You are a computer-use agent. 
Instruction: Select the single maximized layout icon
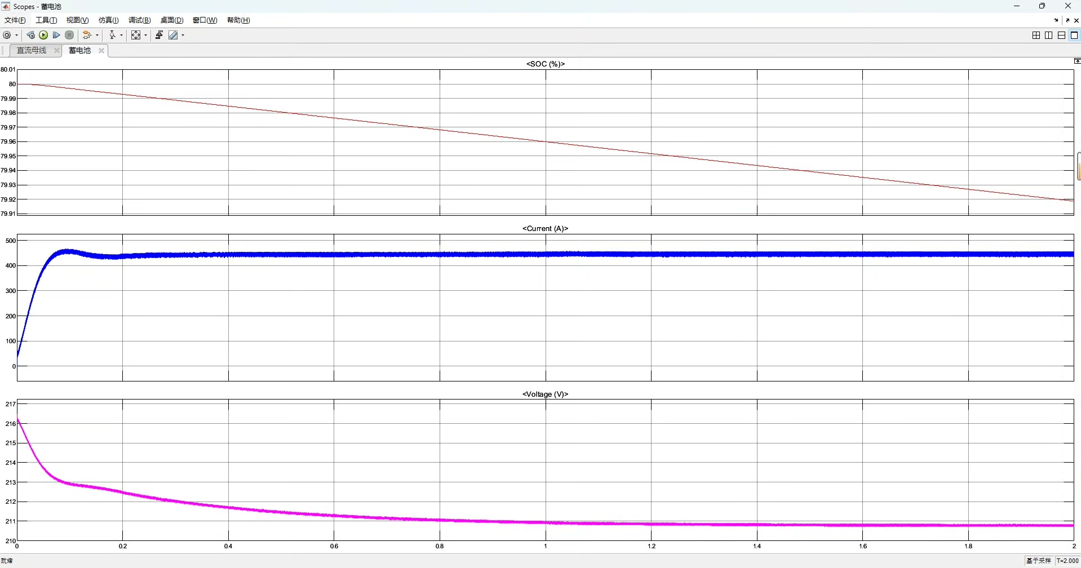1074,35
